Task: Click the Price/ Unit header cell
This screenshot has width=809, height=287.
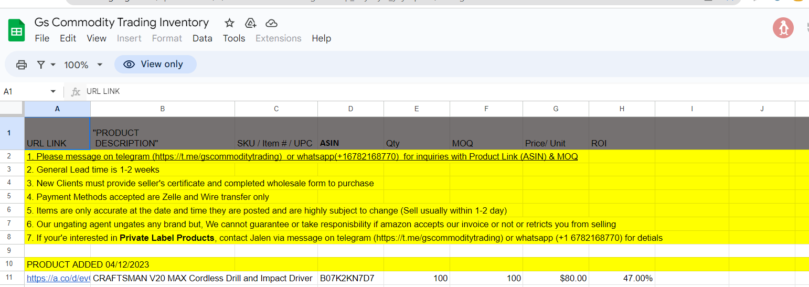Action: click(556, 133)
